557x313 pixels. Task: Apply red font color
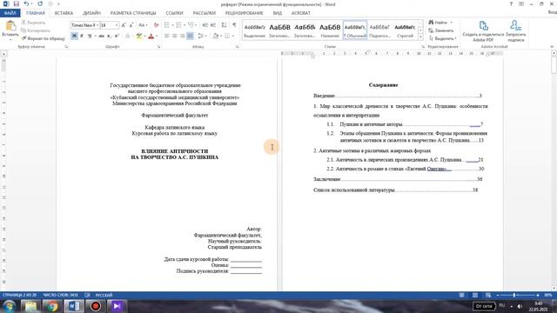tap(151, 36)
